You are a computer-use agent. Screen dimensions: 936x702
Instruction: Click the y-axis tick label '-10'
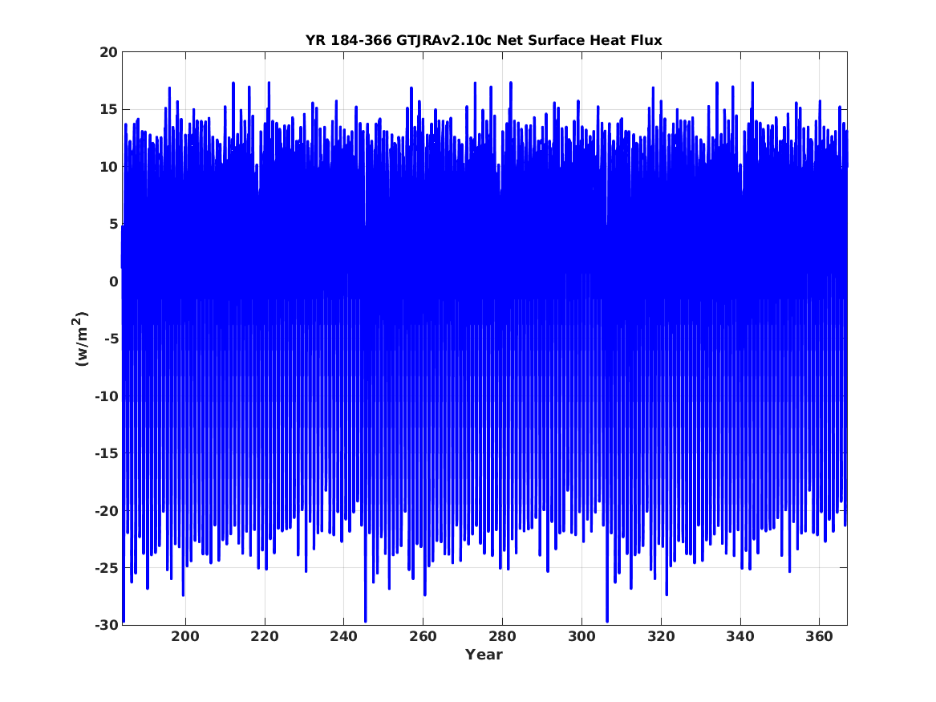[x=106, y=396]
